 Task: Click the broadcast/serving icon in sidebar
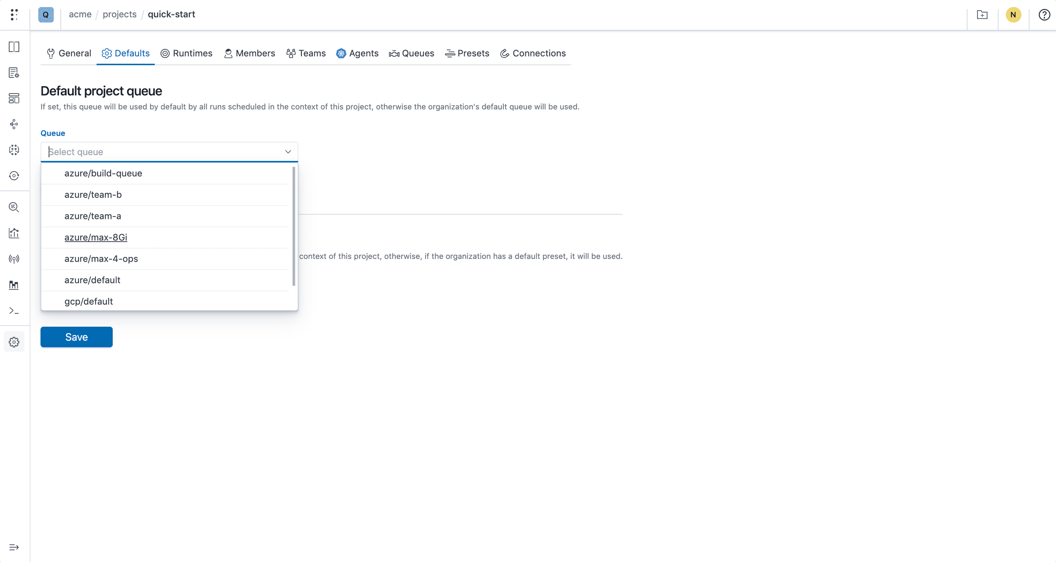14,259
